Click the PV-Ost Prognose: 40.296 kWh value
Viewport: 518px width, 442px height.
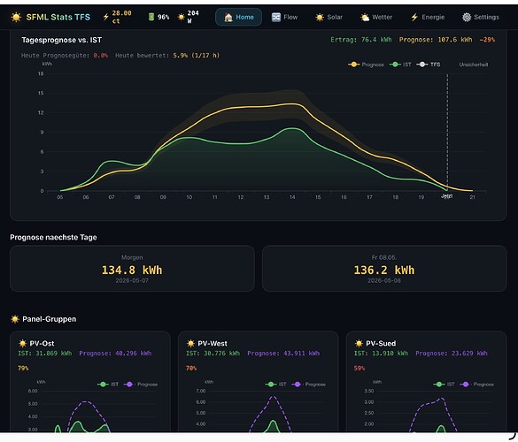click(115, 354)
